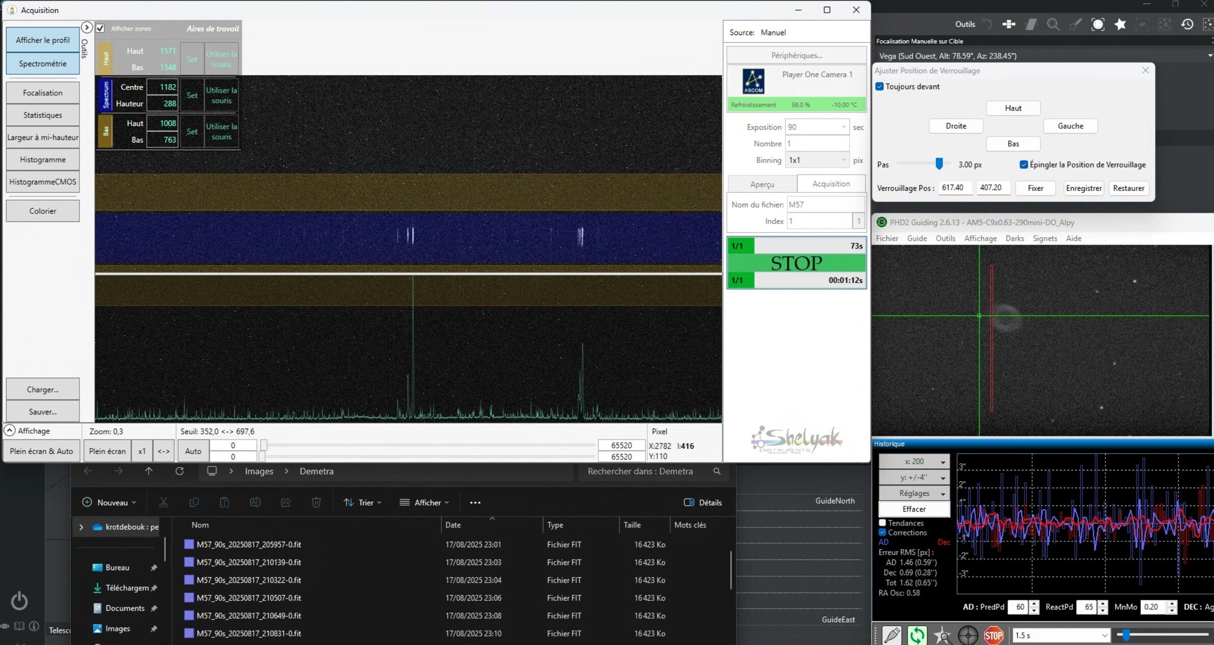Click the red STOP sign icon
This screenshot has height=645, width=1214.
pos(993,635)
